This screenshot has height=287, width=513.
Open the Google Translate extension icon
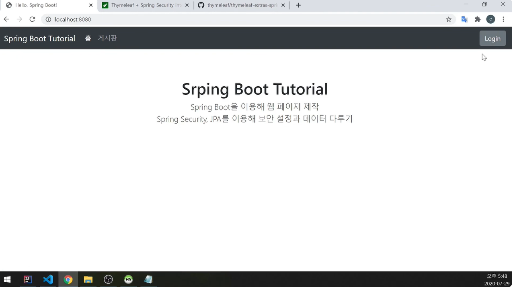(464, 19)
